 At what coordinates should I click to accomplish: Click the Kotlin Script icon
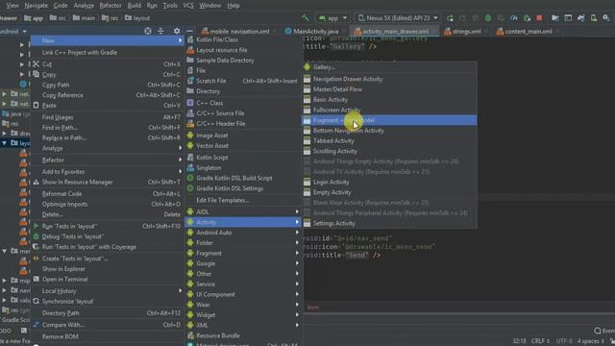(x=190, y=158)
